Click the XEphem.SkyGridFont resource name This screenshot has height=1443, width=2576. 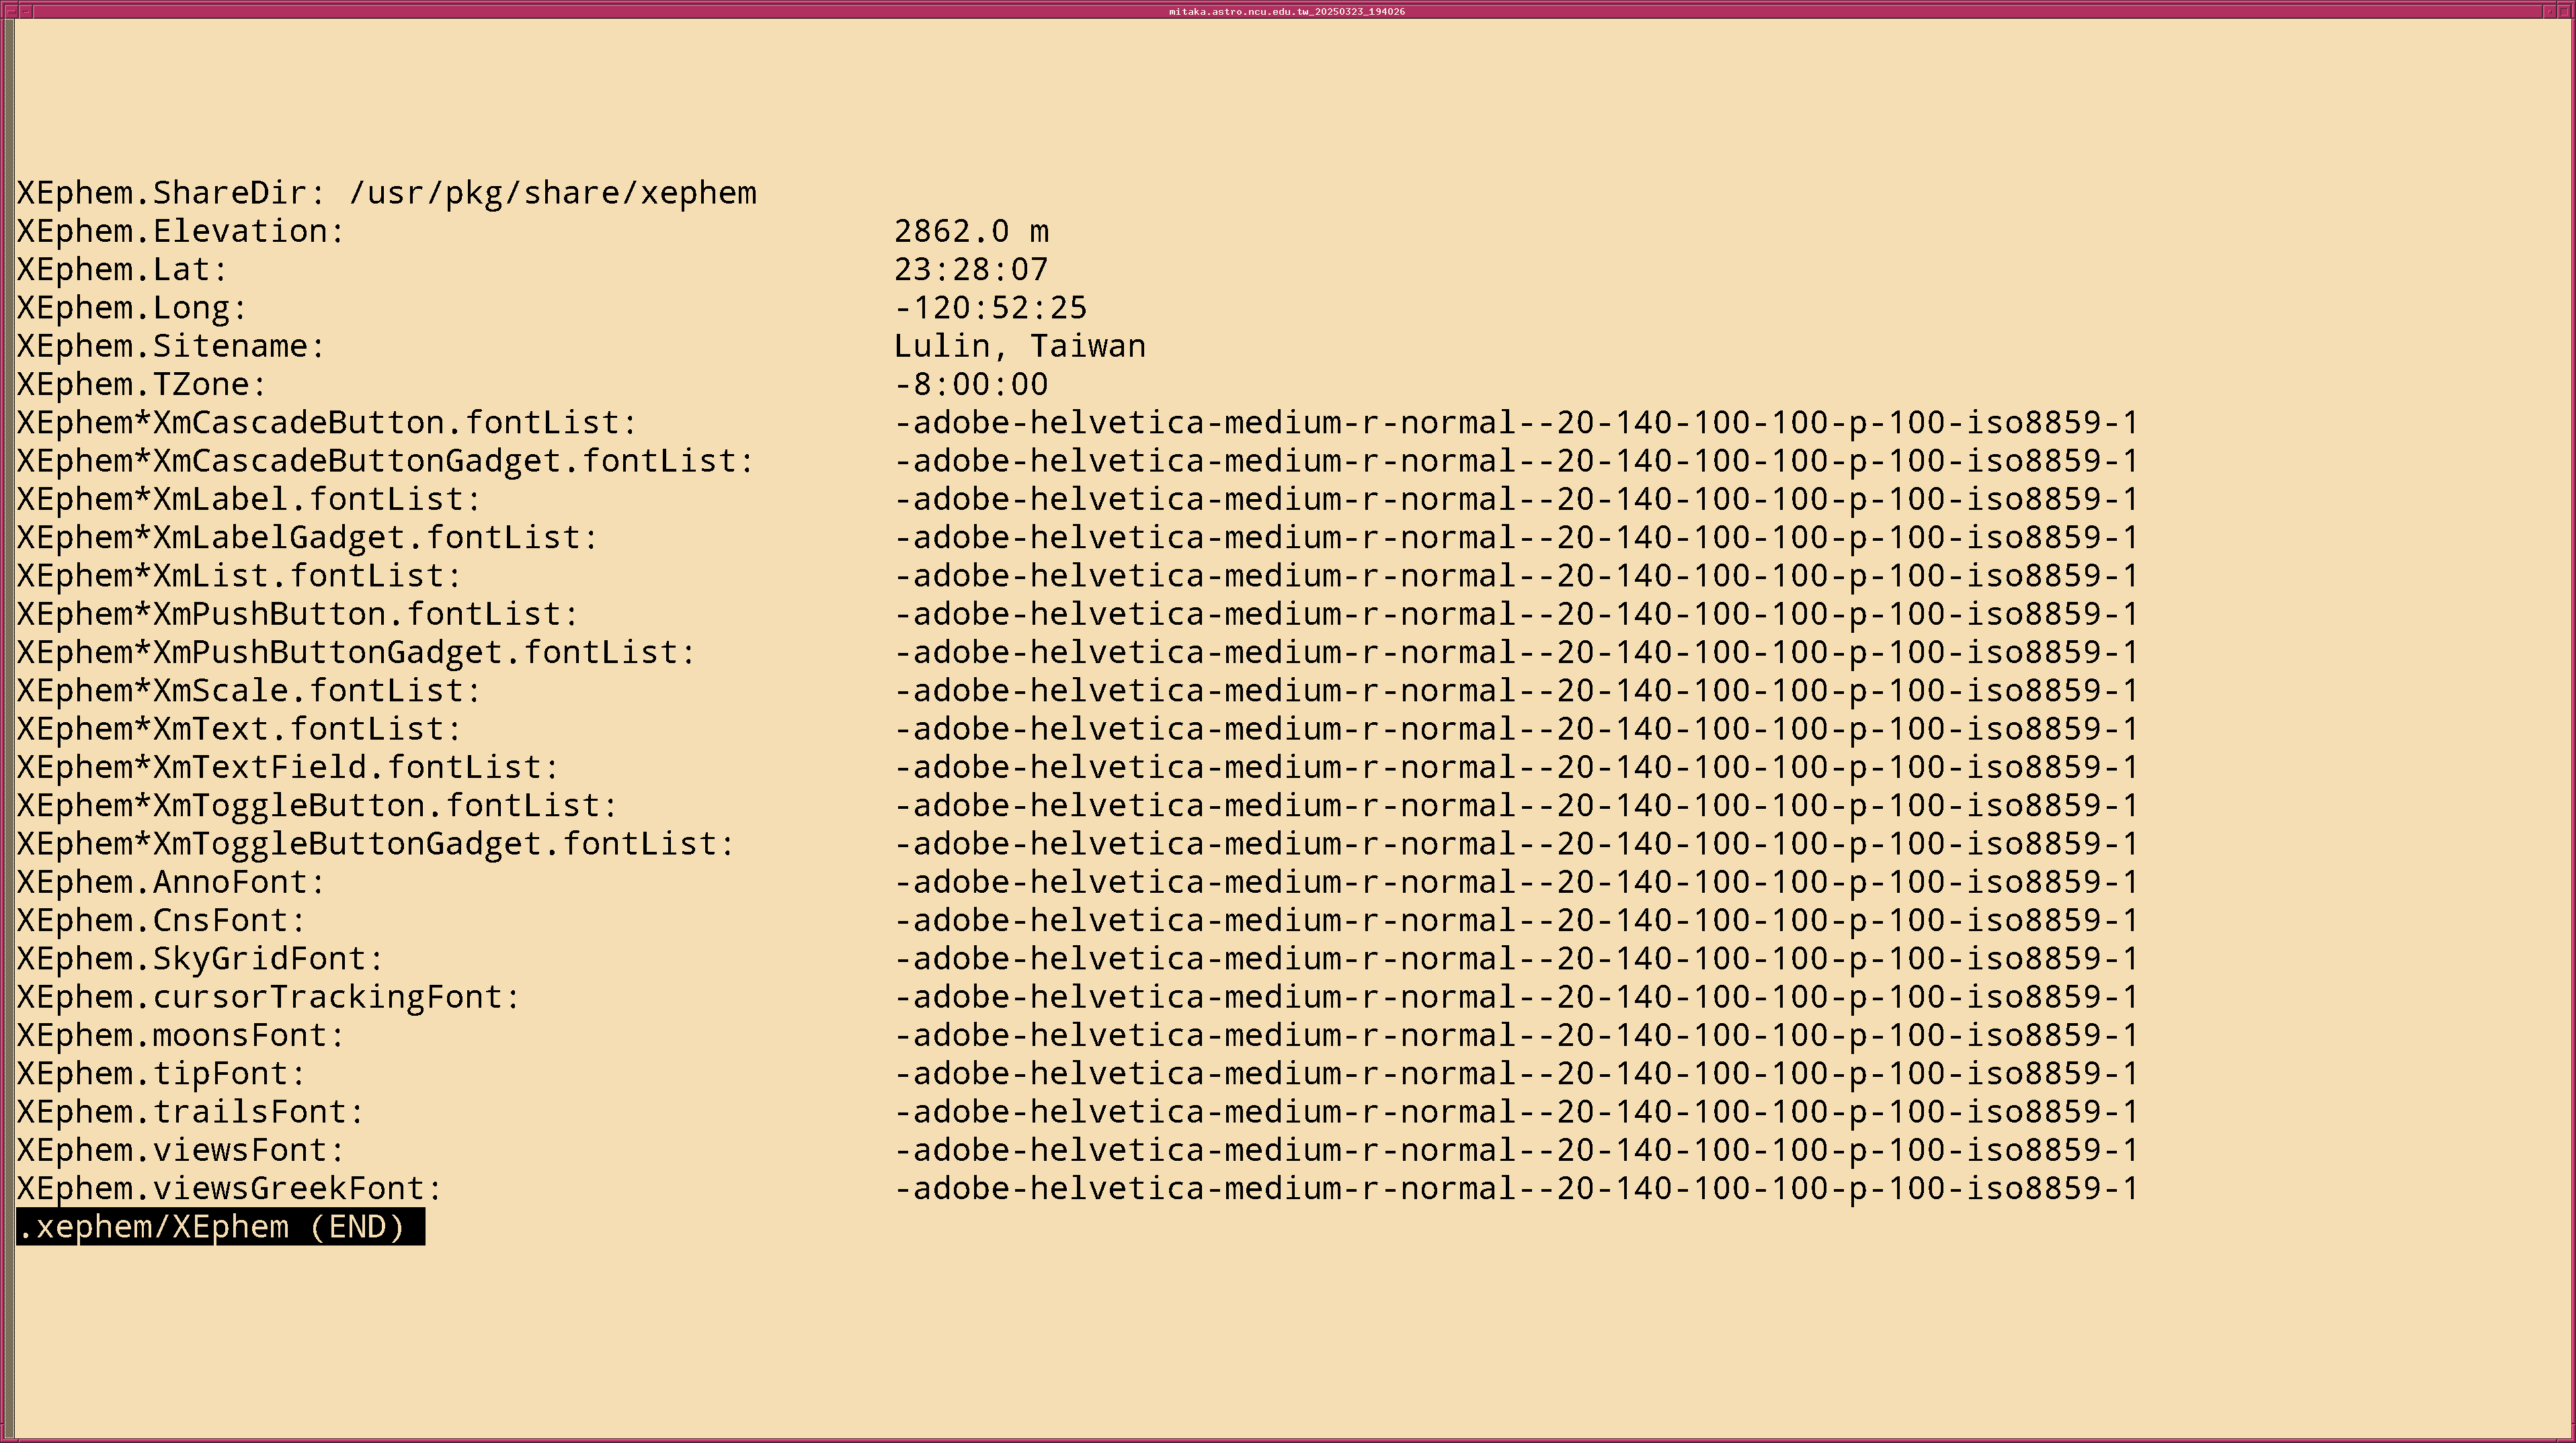pyautogui.click(x=200, y=959)
